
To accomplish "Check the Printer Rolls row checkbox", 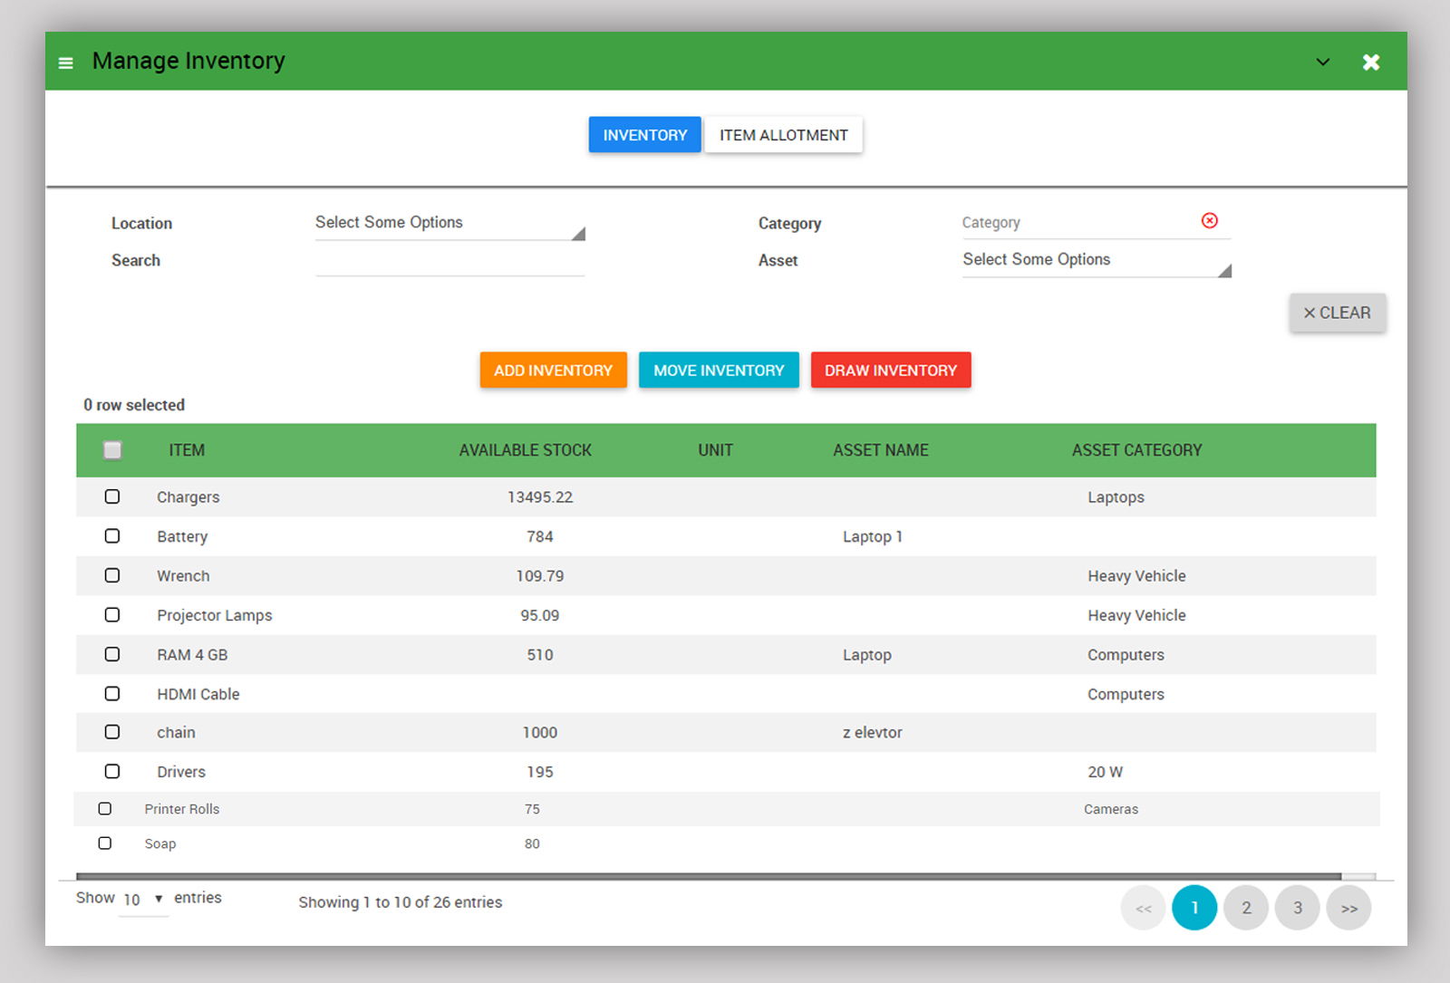I will coord(105,808).
